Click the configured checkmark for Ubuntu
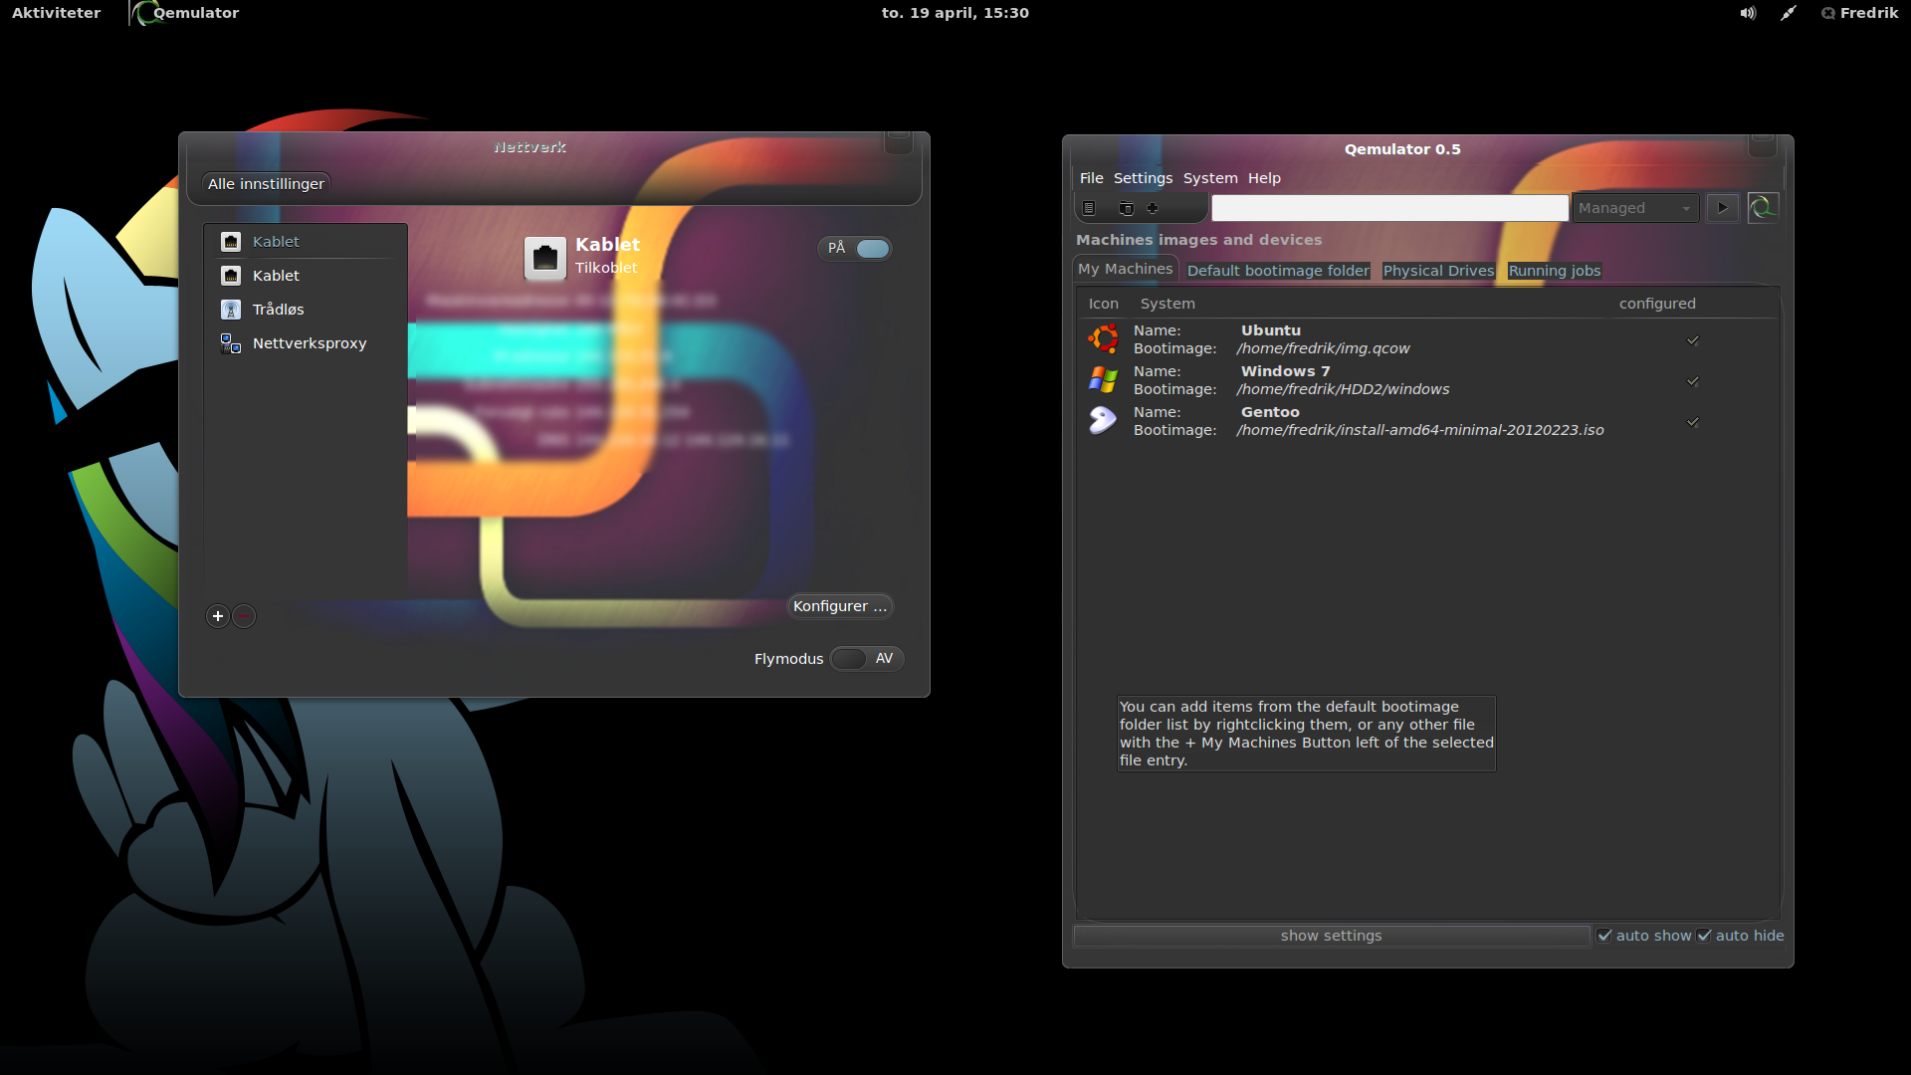 pos(1693,340)
